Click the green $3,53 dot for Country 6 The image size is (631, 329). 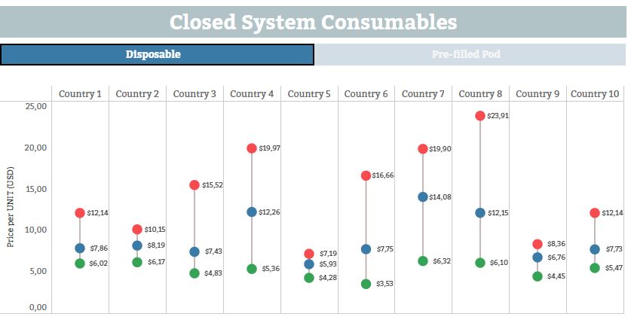(x=366, y=284)
